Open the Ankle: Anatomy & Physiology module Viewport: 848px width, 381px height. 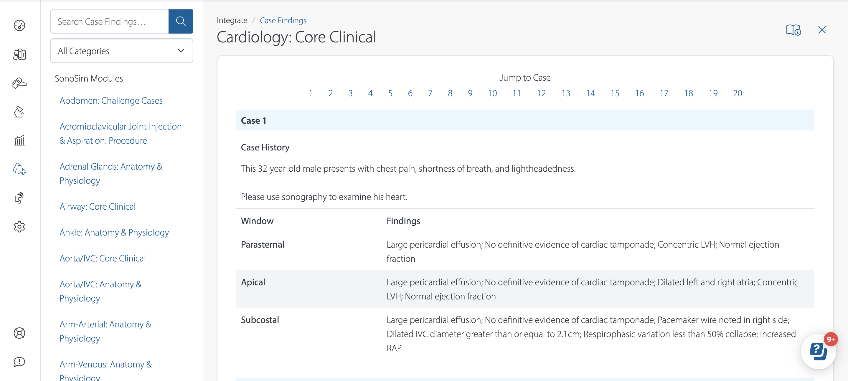[114, 232]
